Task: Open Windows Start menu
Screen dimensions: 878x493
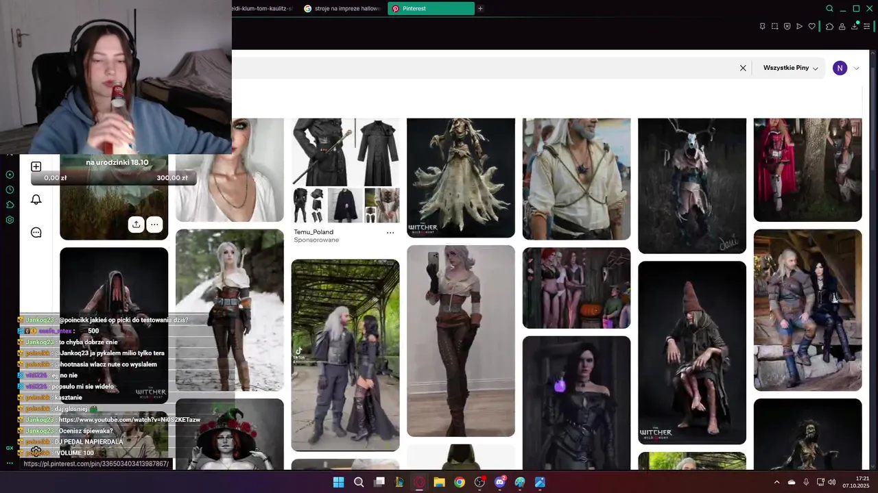Action: pos(338,482)
